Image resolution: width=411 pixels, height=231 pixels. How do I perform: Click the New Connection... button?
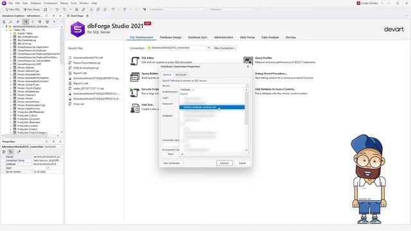click(x=225, y=48)
